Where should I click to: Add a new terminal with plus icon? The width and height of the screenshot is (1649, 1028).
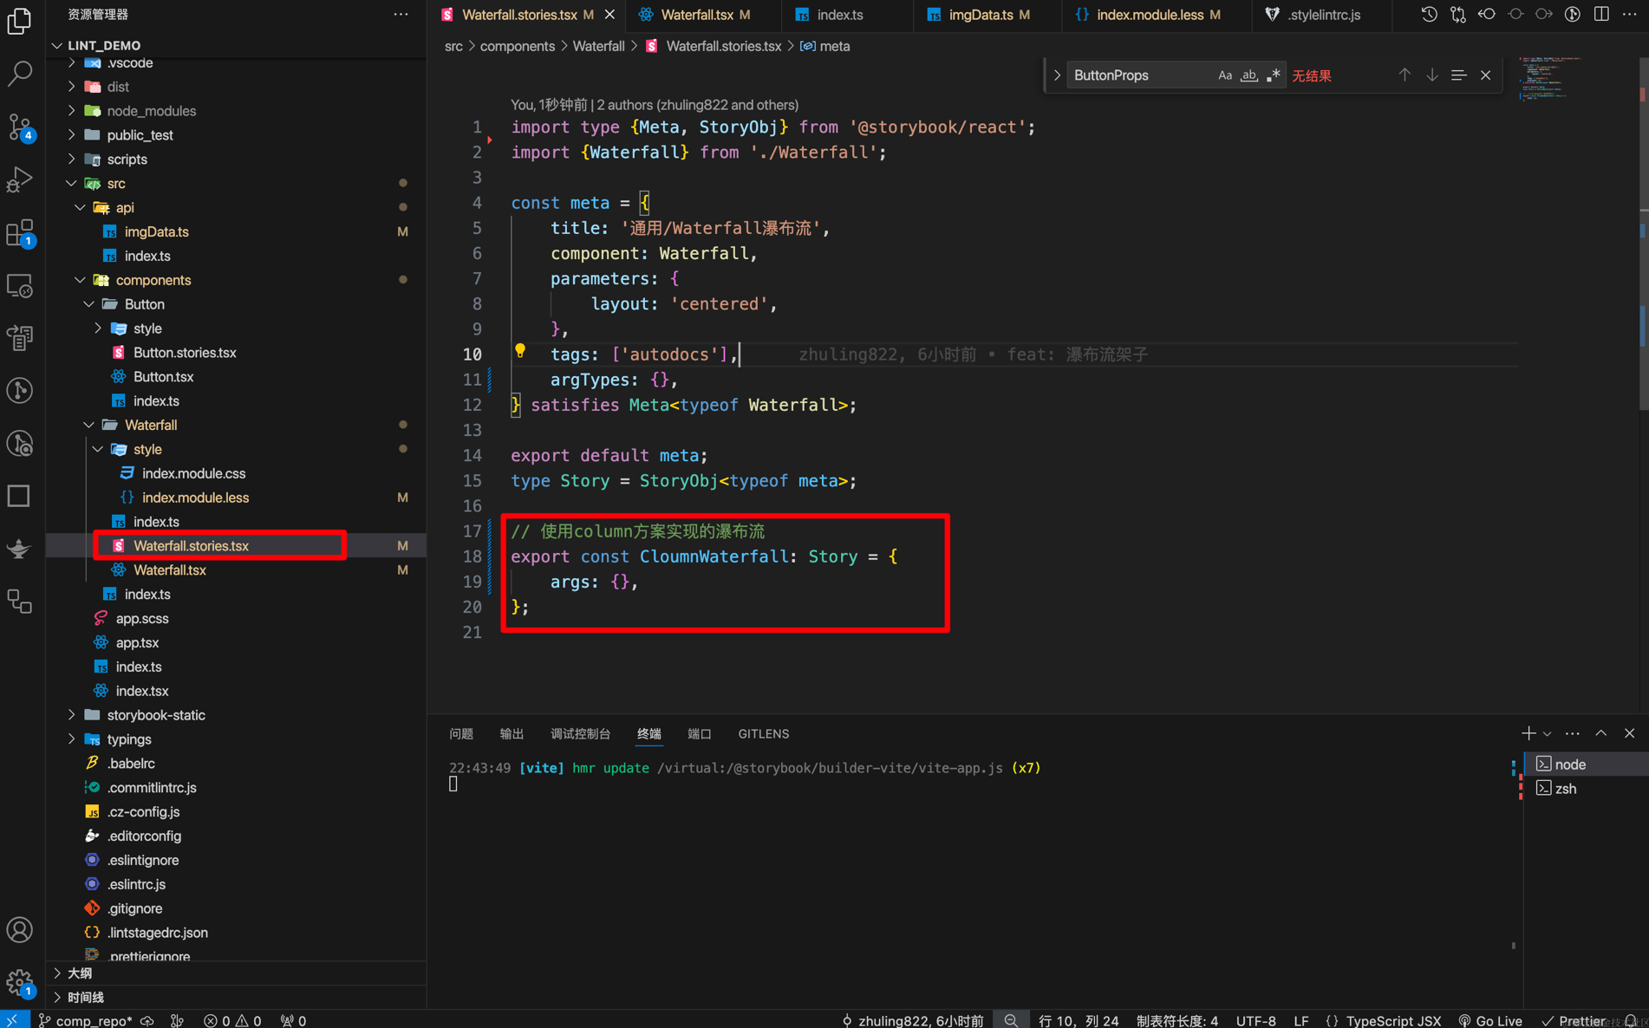pyautogui.click(x=1528, y=733)
